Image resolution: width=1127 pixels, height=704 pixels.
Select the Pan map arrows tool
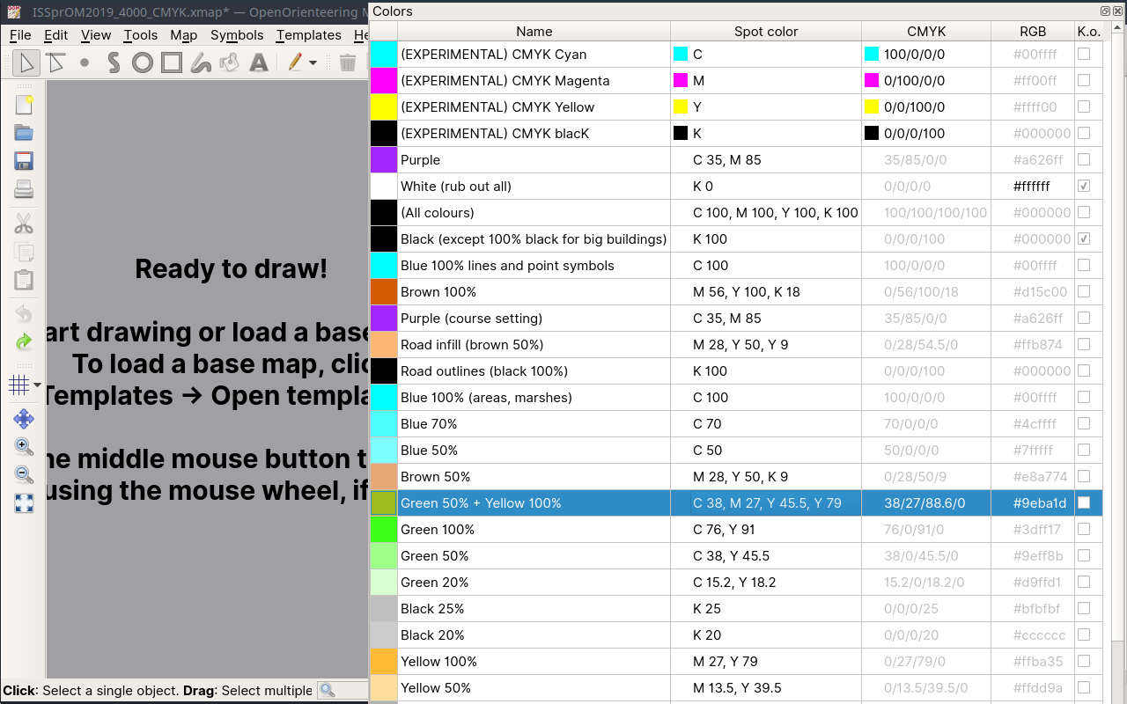coord(24,419)
